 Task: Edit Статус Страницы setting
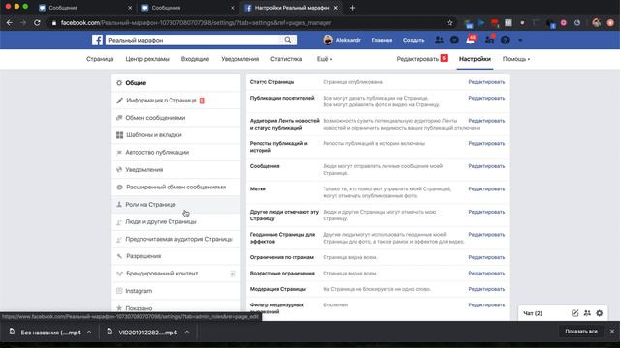[x=486, y=82]
